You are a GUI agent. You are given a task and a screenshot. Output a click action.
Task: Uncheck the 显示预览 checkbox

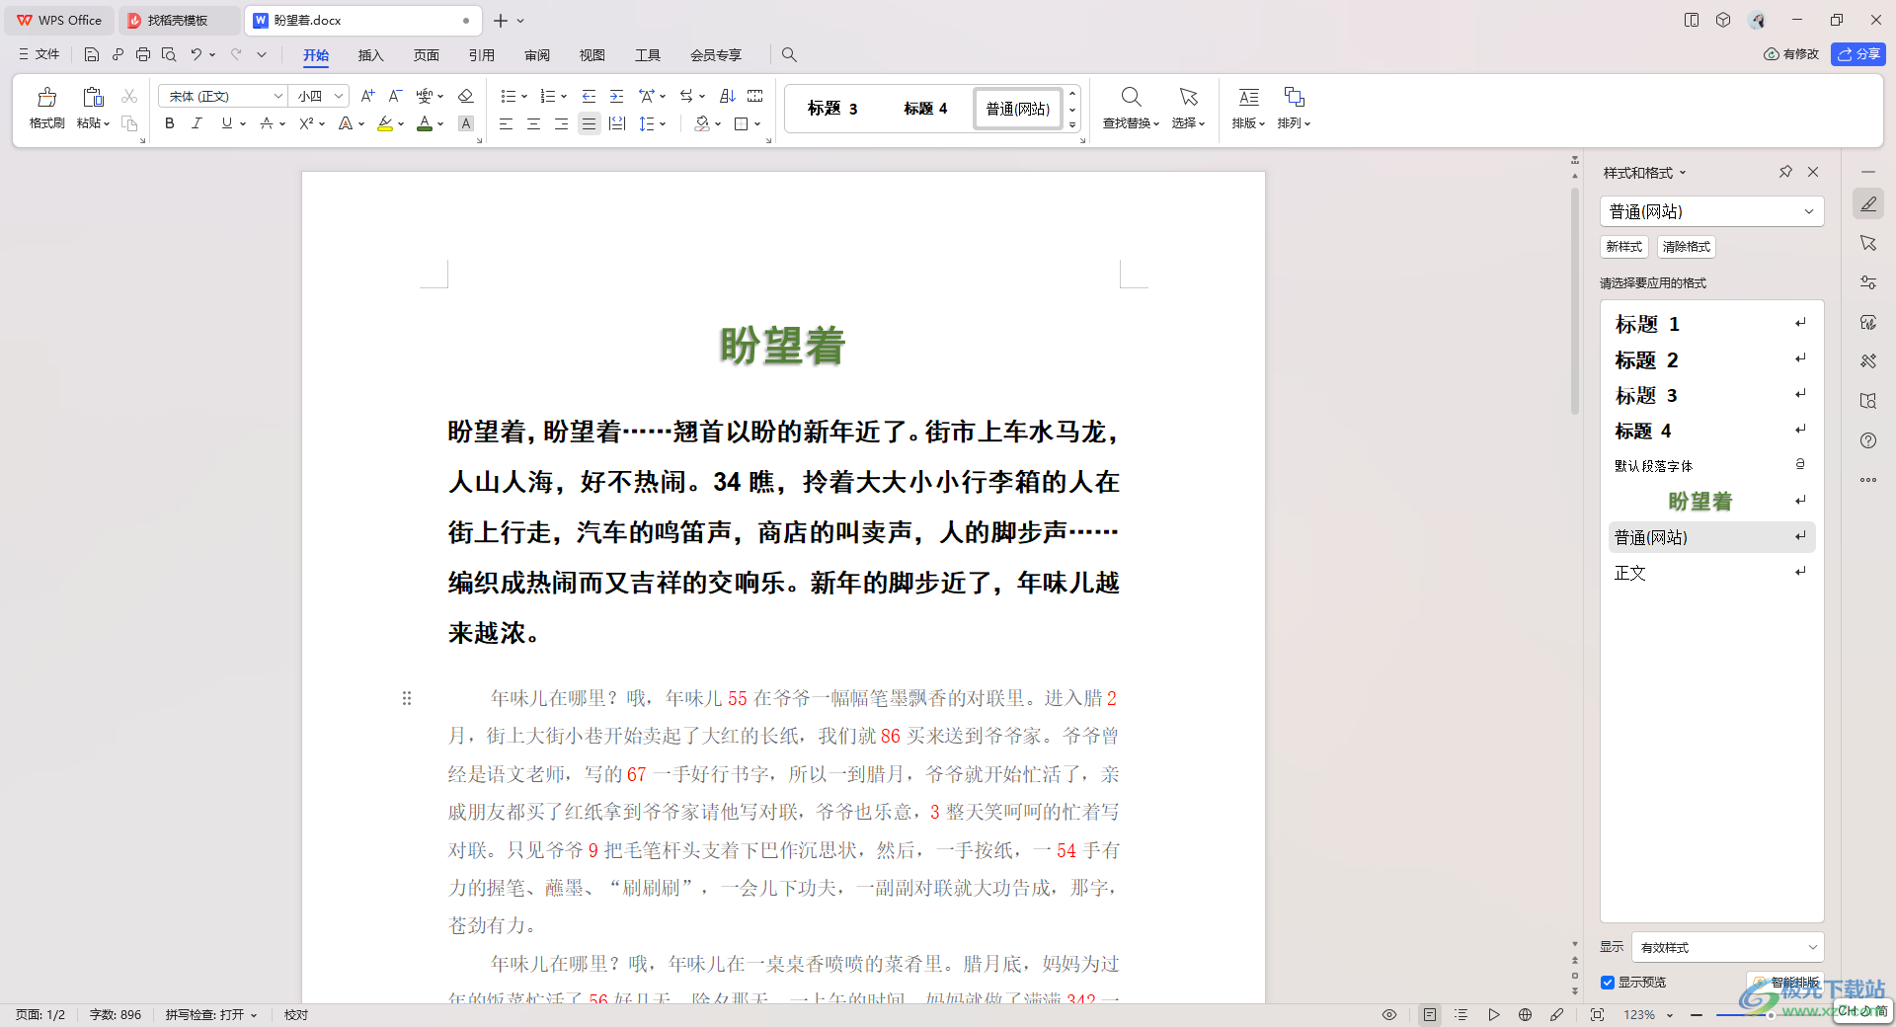pos(1608,982)
